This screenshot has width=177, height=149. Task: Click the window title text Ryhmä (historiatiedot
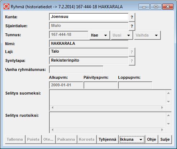coord(31,7)
